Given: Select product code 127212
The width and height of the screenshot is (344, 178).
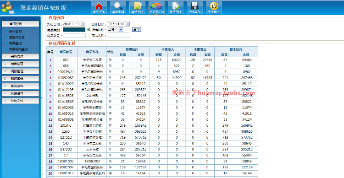Looking at the screenshot, I should tap(66, 137).
